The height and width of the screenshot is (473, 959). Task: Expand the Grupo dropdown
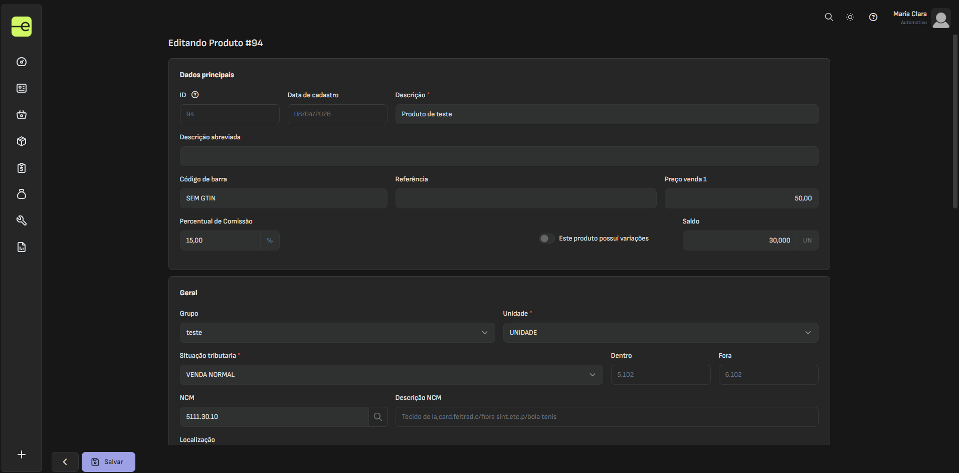[337, 333]
